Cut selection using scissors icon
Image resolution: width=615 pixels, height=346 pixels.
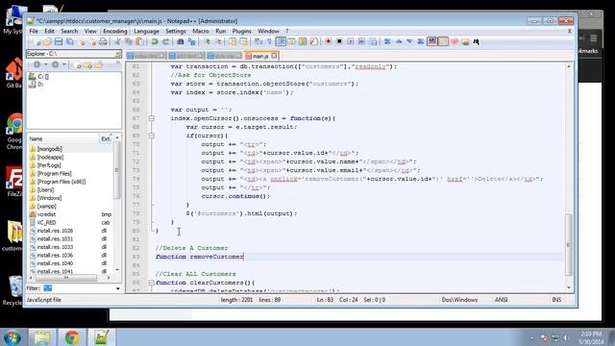coord(117,41)
